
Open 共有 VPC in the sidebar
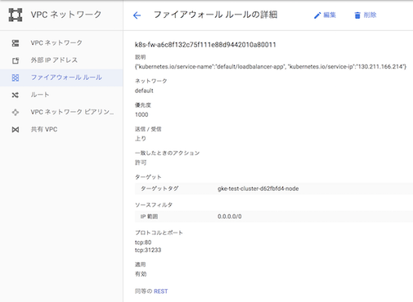44,129
